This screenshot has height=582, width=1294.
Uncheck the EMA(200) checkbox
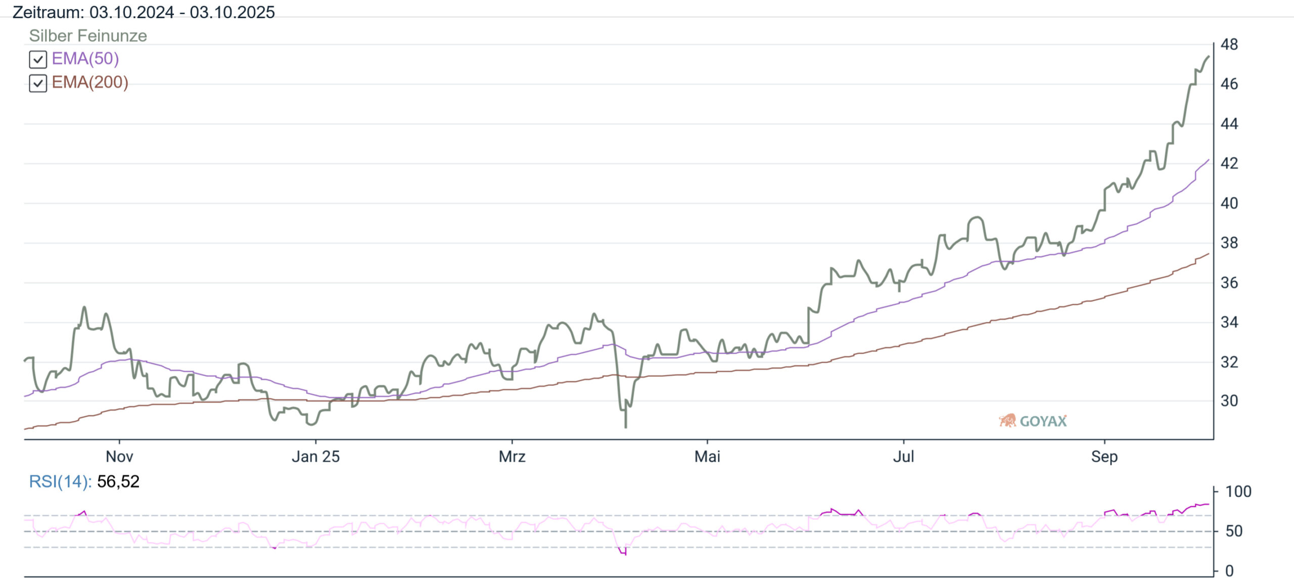coord(38,83)
